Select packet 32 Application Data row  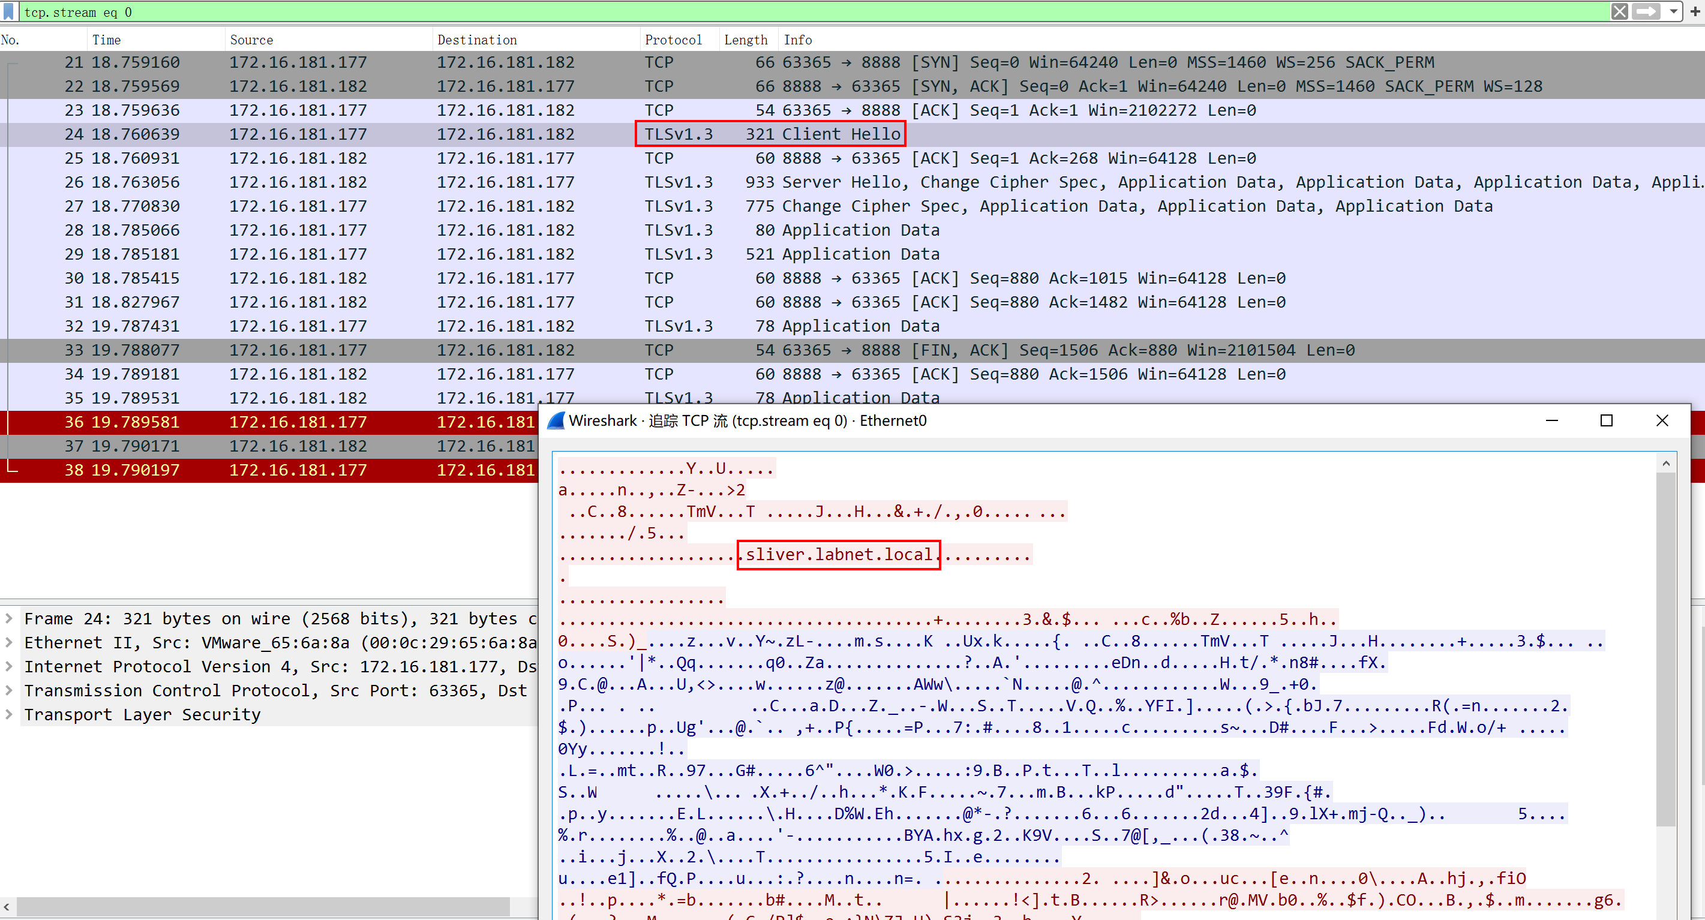click(x=852, y=326)
